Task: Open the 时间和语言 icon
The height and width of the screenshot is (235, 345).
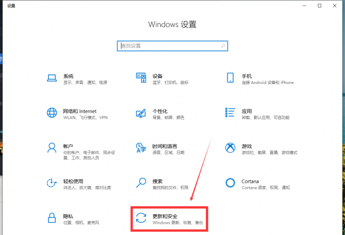Action: click(141, 148)
